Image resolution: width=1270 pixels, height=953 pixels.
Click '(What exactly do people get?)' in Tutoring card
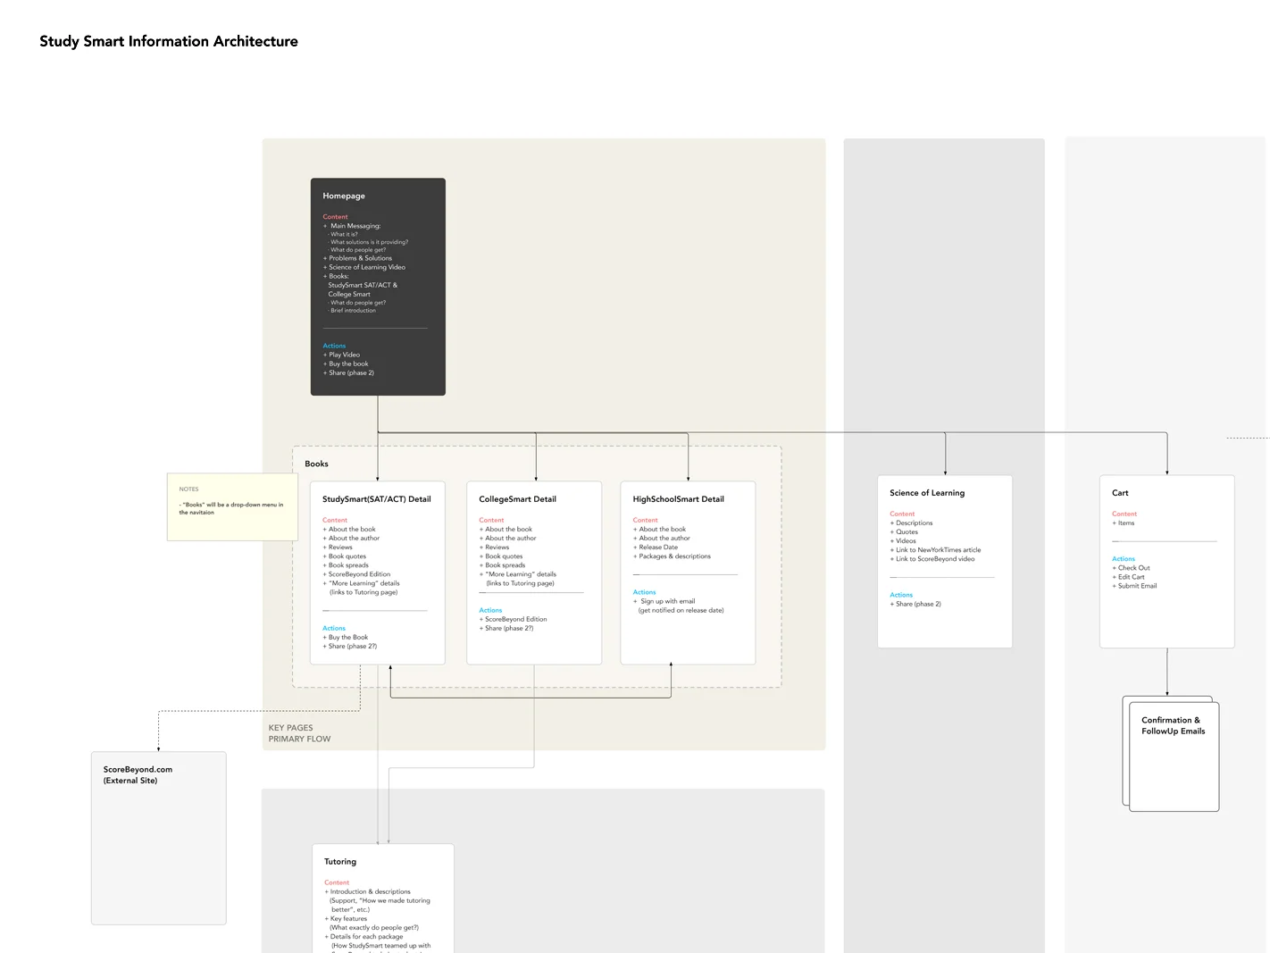[x=375, y=927]
